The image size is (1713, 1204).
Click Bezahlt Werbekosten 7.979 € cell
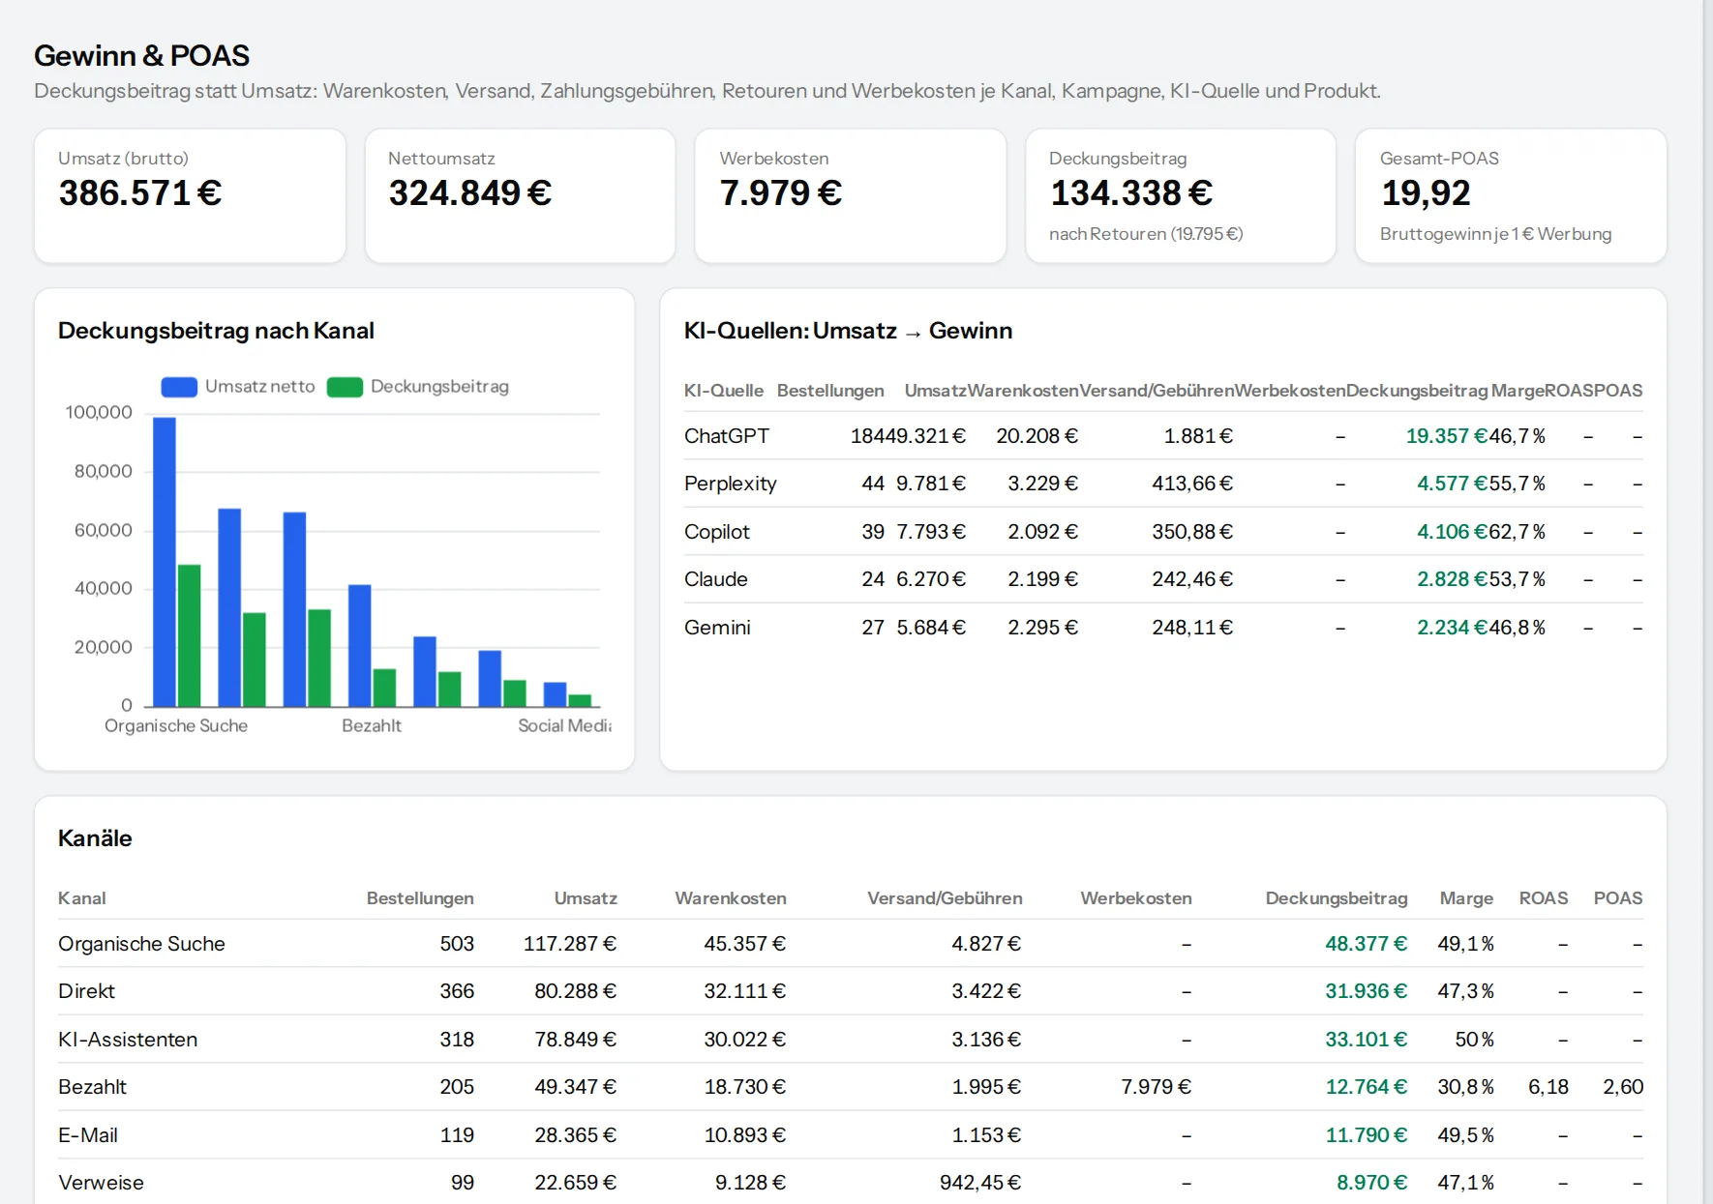point(1157,1087)
